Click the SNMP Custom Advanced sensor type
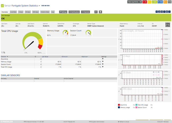 (x=96, y=26)
